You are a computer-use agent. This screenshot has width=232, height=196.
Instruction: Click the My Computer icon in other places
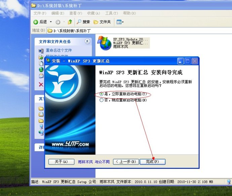point(41,127)
